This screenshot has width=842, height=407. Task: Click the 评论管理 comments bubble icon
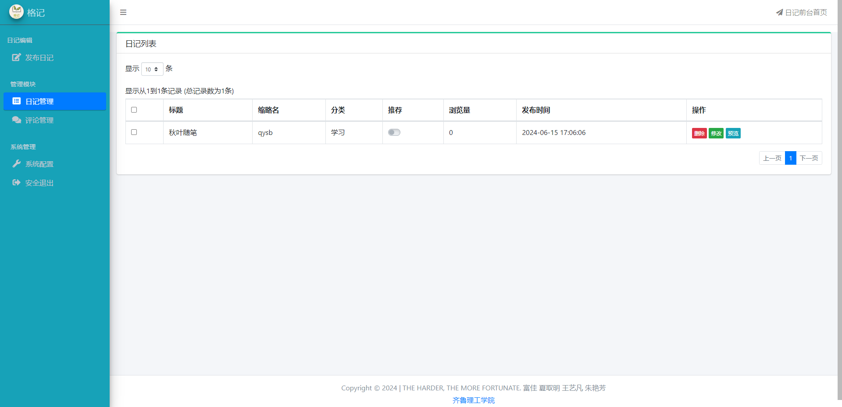click(17, 120)
